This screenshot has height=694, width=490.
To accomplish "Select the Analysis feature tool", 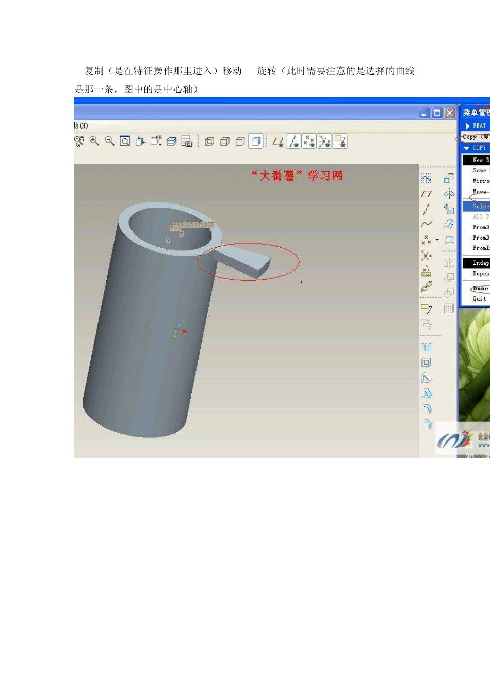I will click(x=426, y=271).
